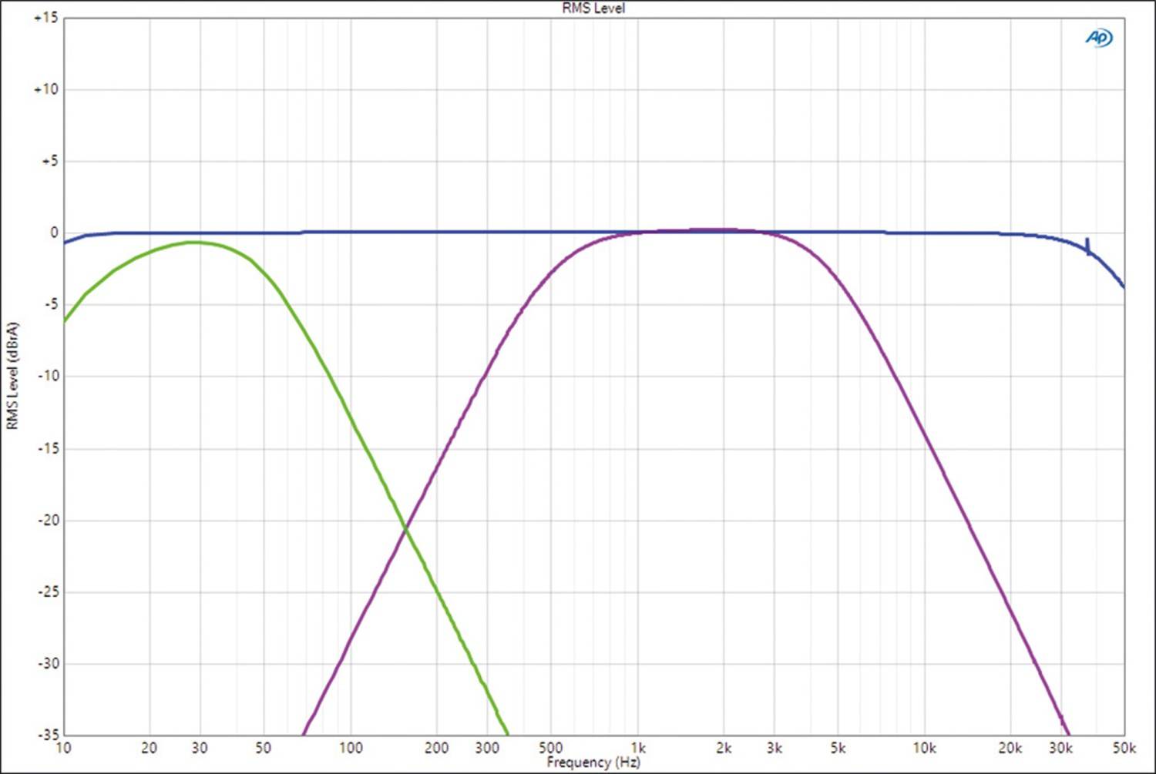Click the 200 Hz frequency tick label
1156x774 pixels.
[x=436, y=748]
